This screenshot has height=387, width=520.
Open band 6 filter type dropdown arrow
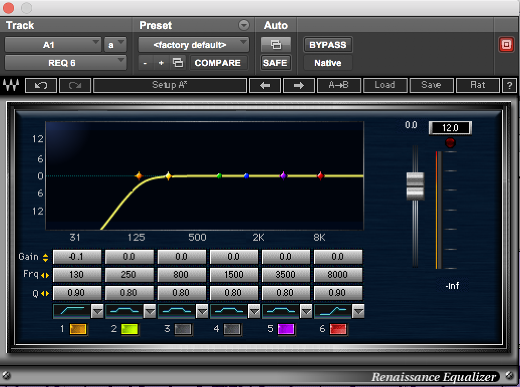pos(358,311)
